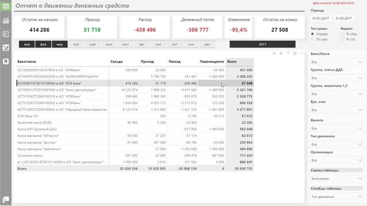The height and width of the screenshot is (206, 367).
Task: Select the сен month button
Action: 158,44
